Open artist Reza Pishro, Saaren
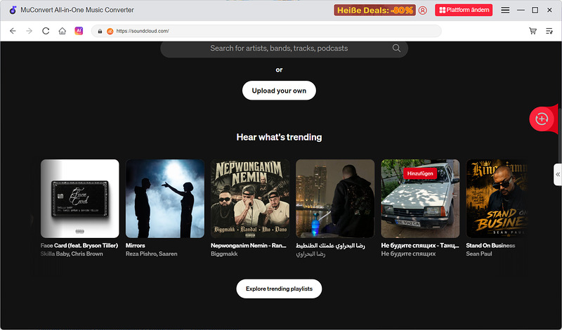The height and width of the screenshot is (330, 562). point(151,253)
